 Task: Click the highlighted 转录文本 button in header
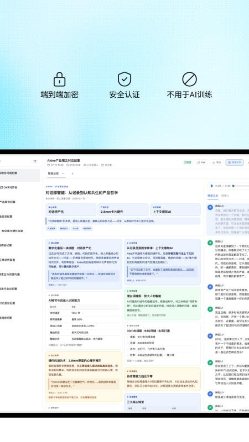(234, 162)
